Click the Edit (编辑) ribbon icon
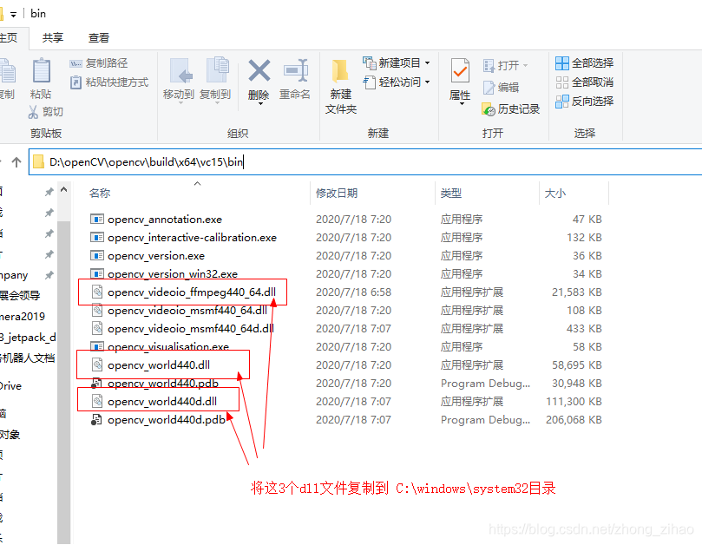This screenshot has height=545, width=702. (489, 88)
